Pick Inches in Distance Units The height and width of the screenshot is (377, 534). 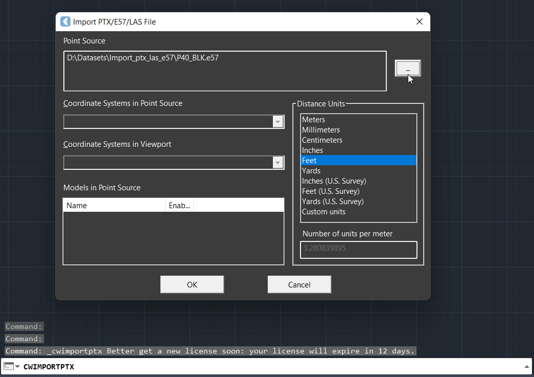312,150
